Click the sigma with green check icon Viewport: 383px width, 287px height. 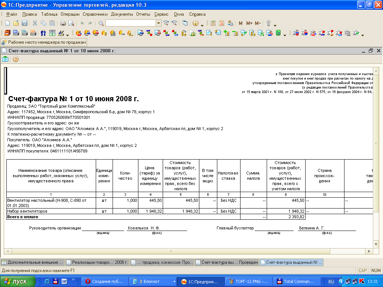pyautogui.click(x=356, y=33)
